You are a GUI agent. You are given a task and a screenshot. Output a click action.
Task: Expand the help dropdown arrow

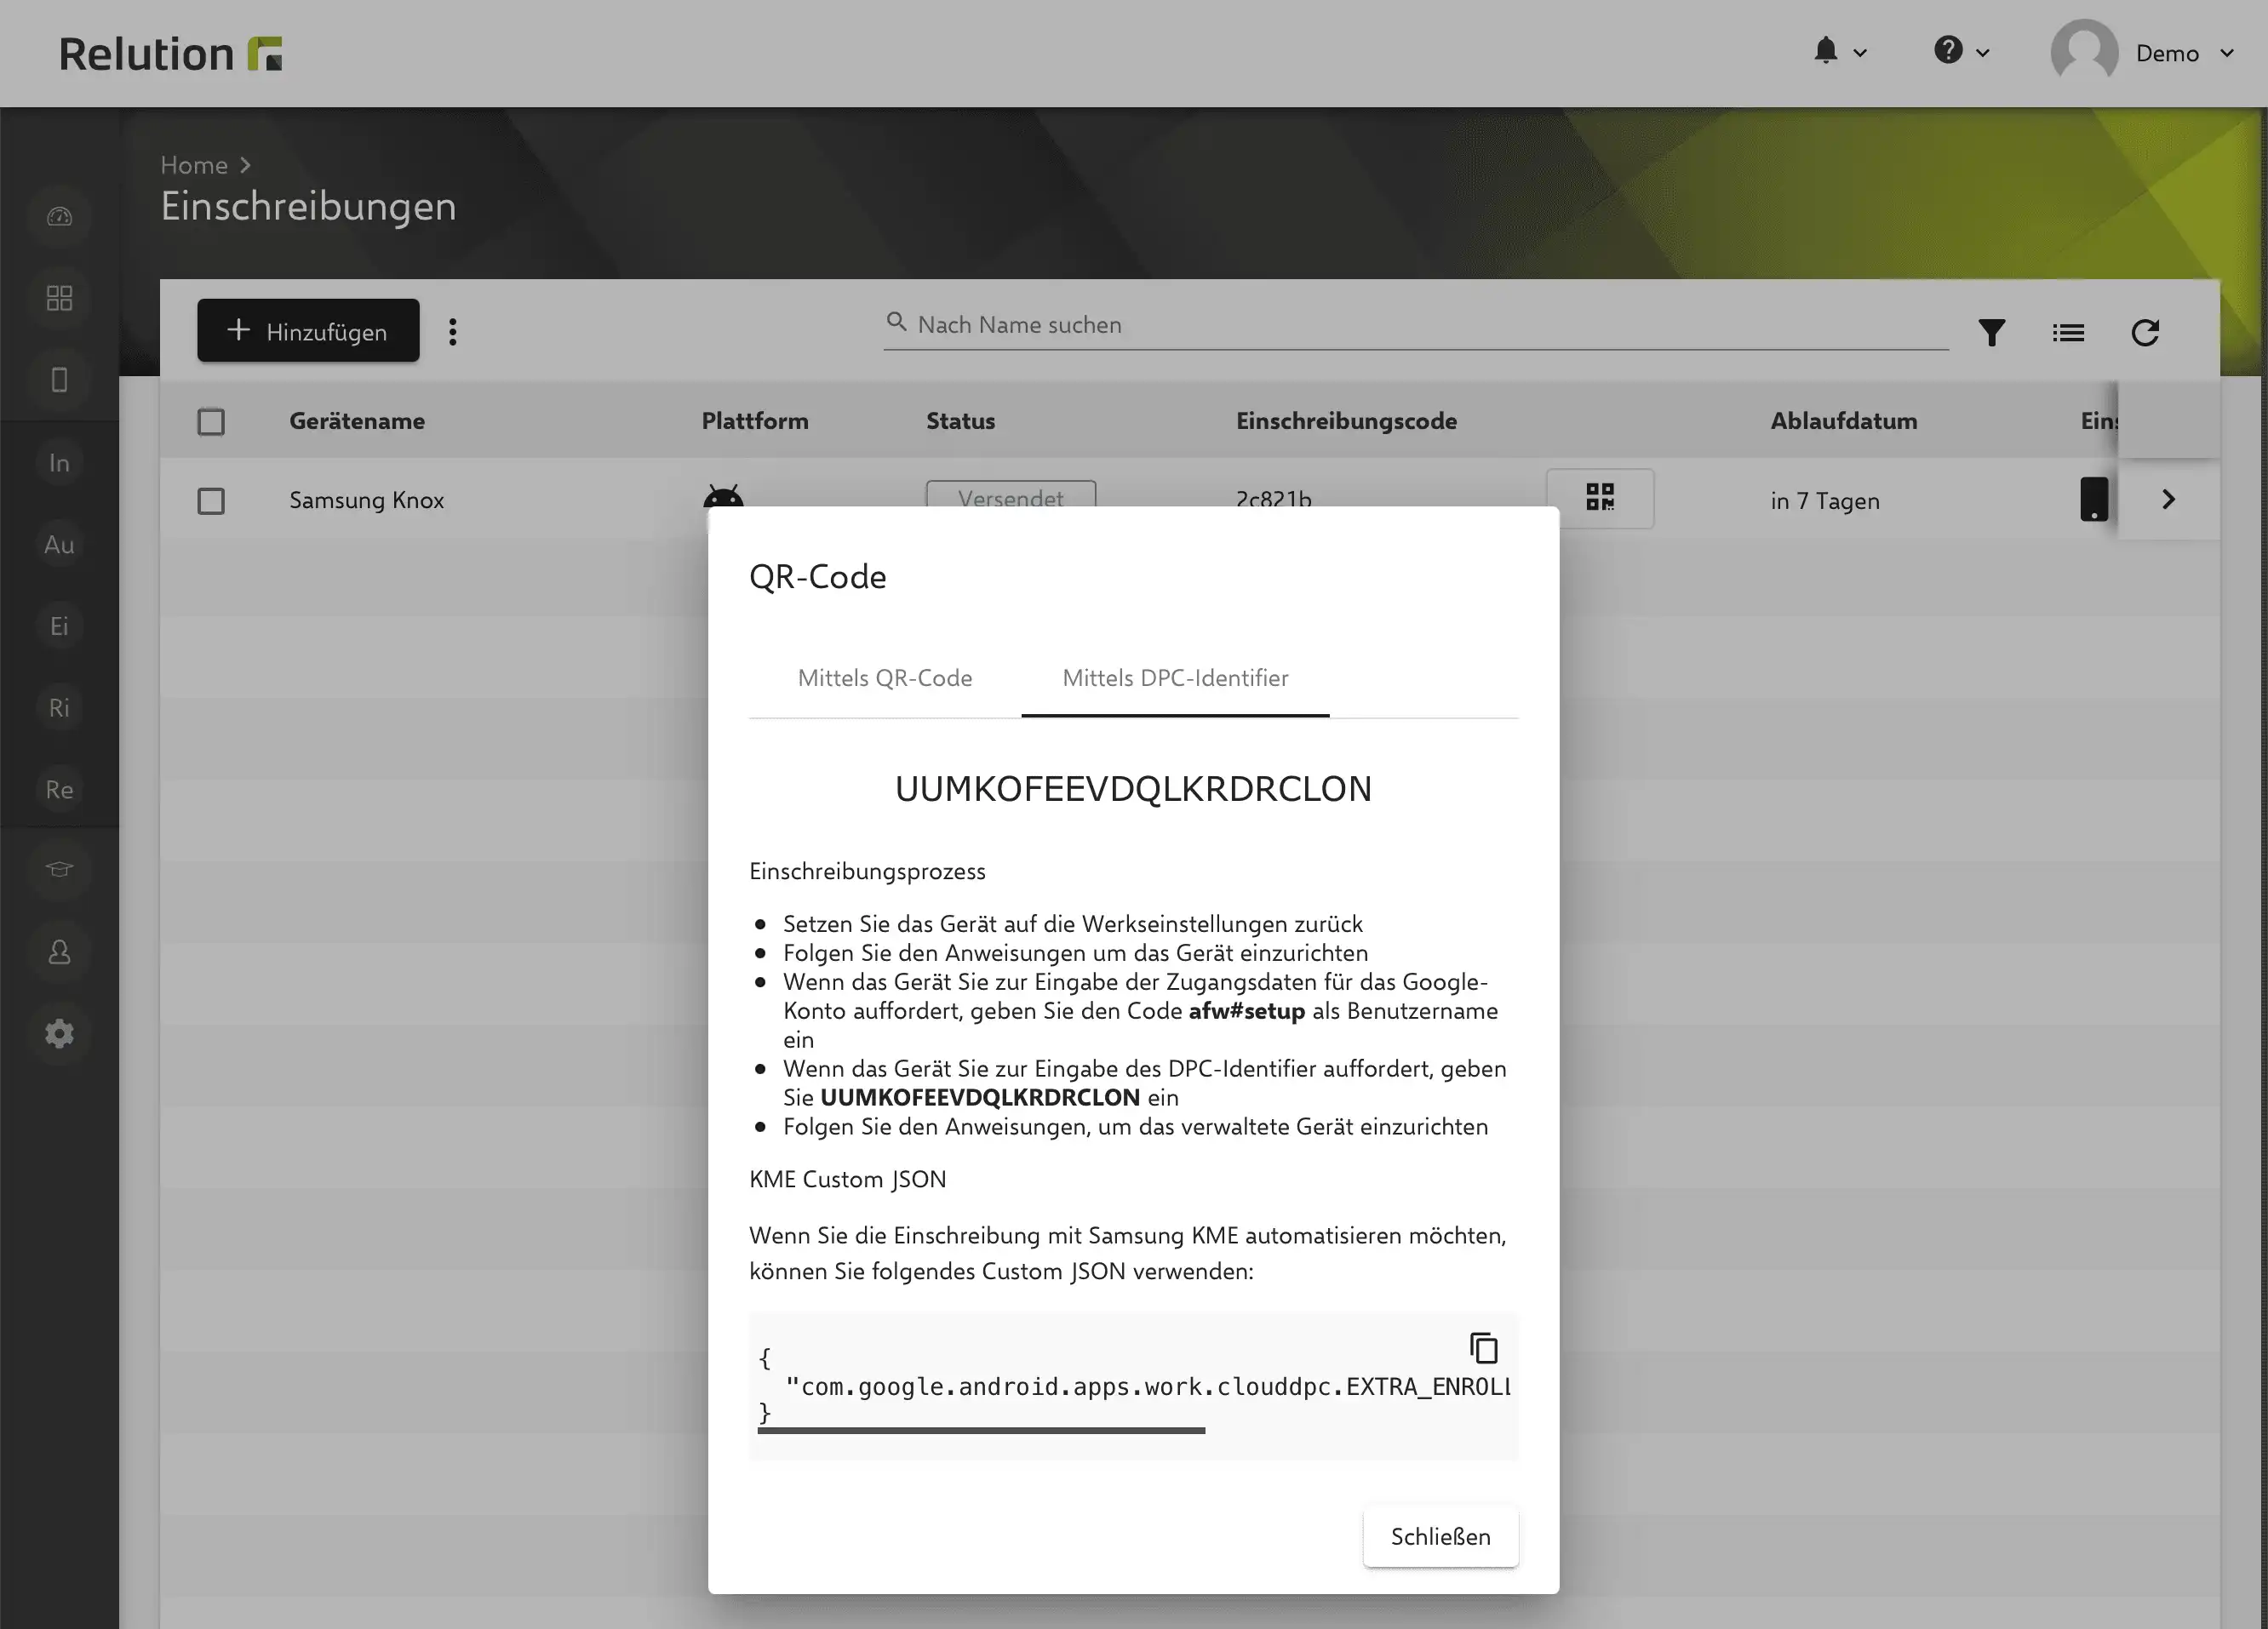(x=1982, y=53)
